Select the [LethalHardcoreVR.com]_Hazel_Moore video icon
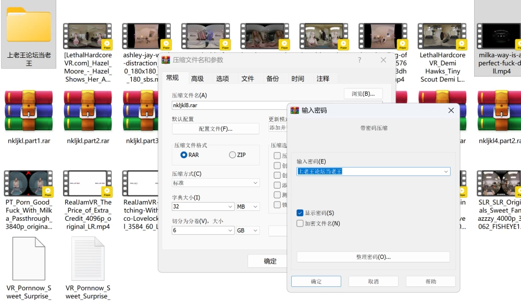 88,36
